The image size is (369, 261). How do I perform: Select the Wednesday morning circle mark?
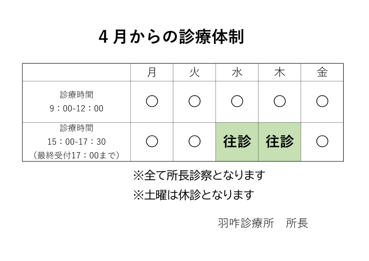coord(237,102)
